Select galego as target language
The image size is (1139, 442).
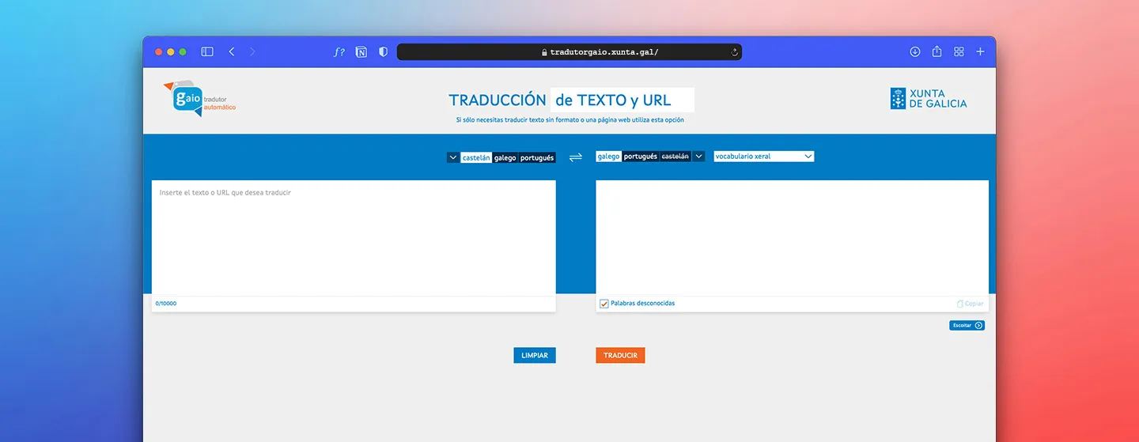pyautogui.click(x=608, y=157)
